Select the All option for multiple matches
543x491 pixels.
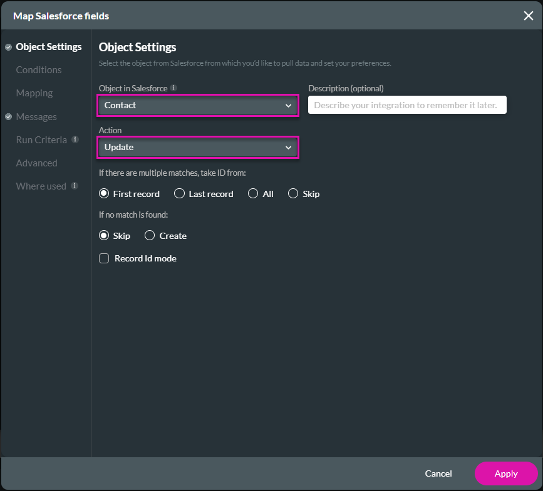(x=253, y=194)
